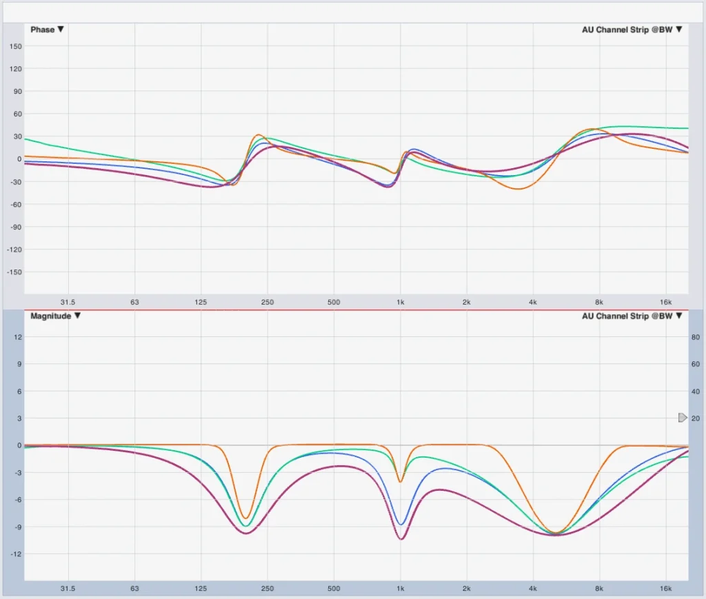Expand AU Channel Strip dropdown in Phase pane

[x=632, y=30]
